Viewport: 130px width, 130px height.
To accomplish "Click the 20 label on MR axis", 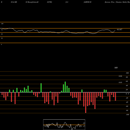I will (x=127, y=90).
